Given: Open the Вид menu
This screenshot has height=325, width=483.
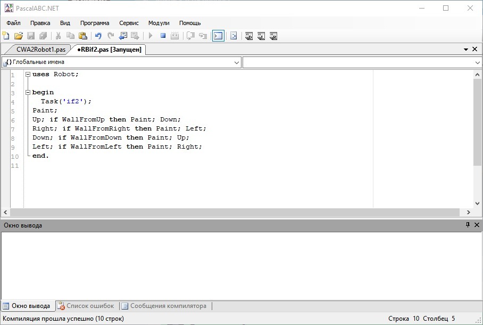Looking at the screenshot, I should click(65, 23).
